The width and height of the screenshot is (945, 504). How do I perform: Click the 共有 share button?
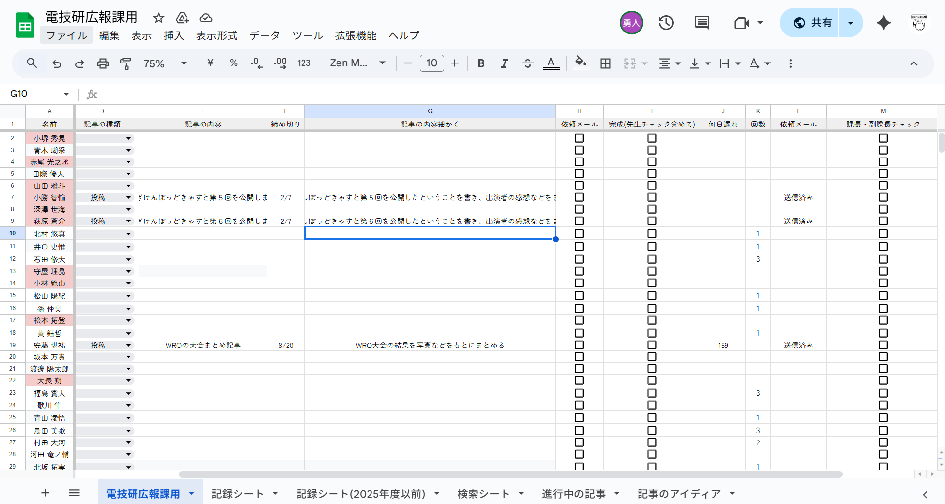[x=812, y=23]
